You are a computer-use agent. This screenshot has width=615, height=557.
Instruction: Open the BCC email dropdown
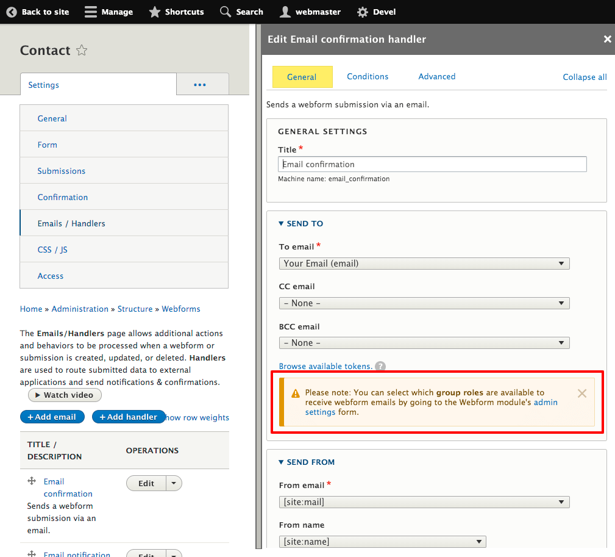tap(424, 343)
